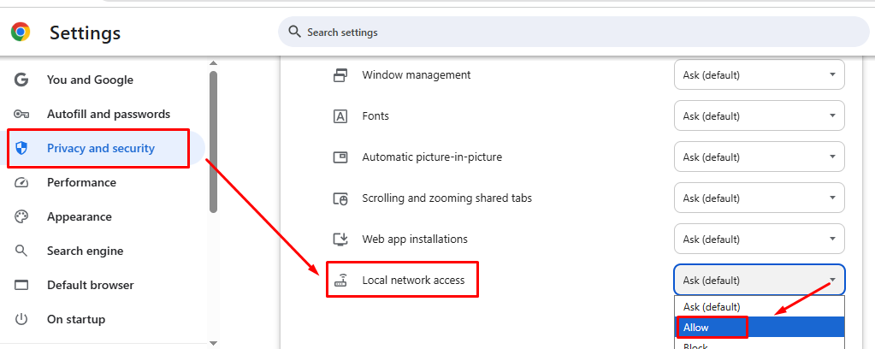Open the Search engine settings page

[85, 251]
